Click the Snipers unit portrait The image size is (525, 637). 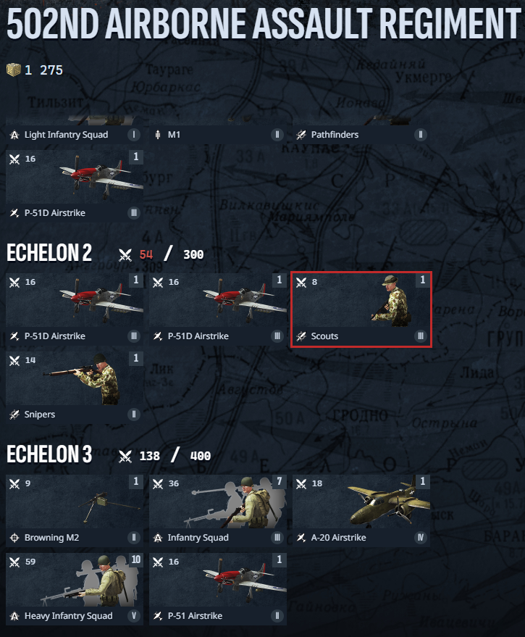pyautogui.click(x=75, y=378)
